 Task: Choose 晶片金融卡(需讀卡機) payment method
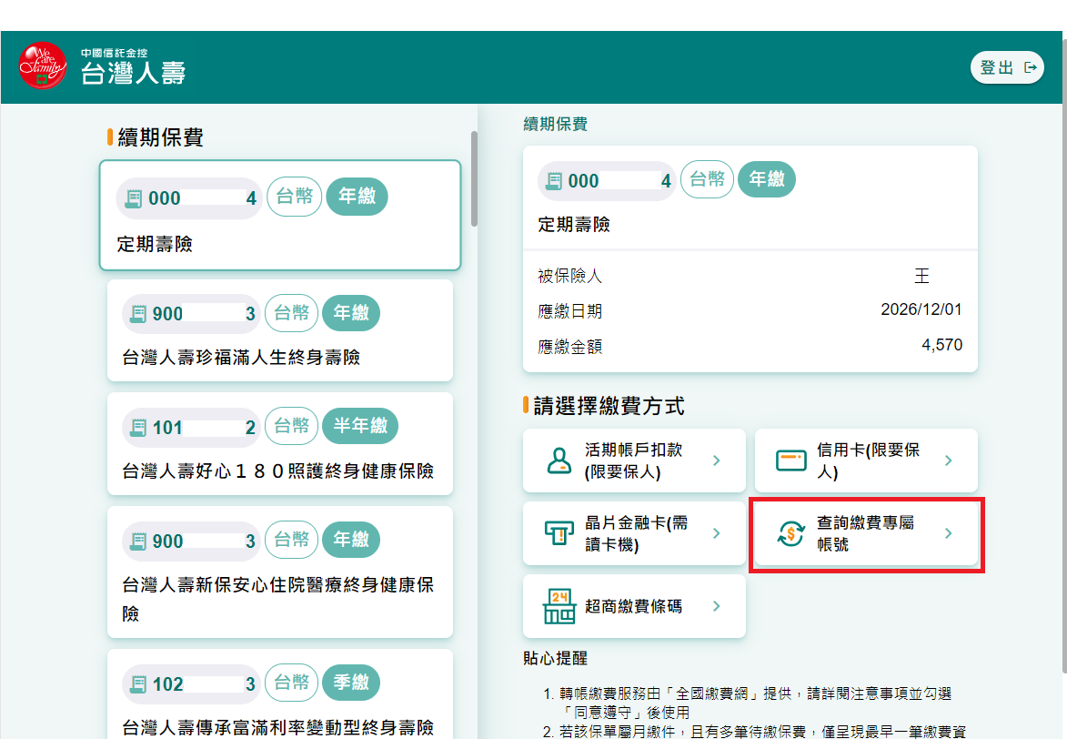[634, 533]
